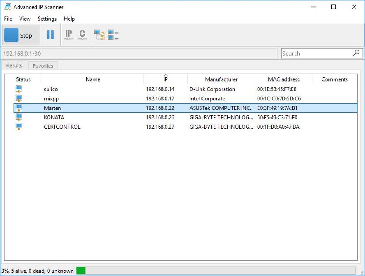Screen dimensions: 365x276
Task: Sort by the Status column header
Action: click(23, 79)
